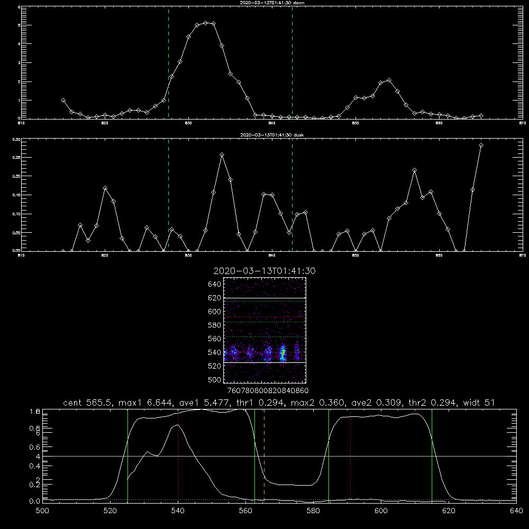This screenshot has height=529, width=529.
Task: Click the right green dashed line in dusk plot
Action: click(292, 195)
